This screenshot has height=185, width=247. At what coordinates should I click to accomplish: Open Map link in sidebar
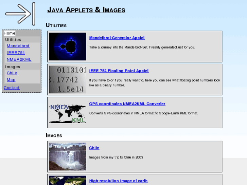tap(11, 80)
